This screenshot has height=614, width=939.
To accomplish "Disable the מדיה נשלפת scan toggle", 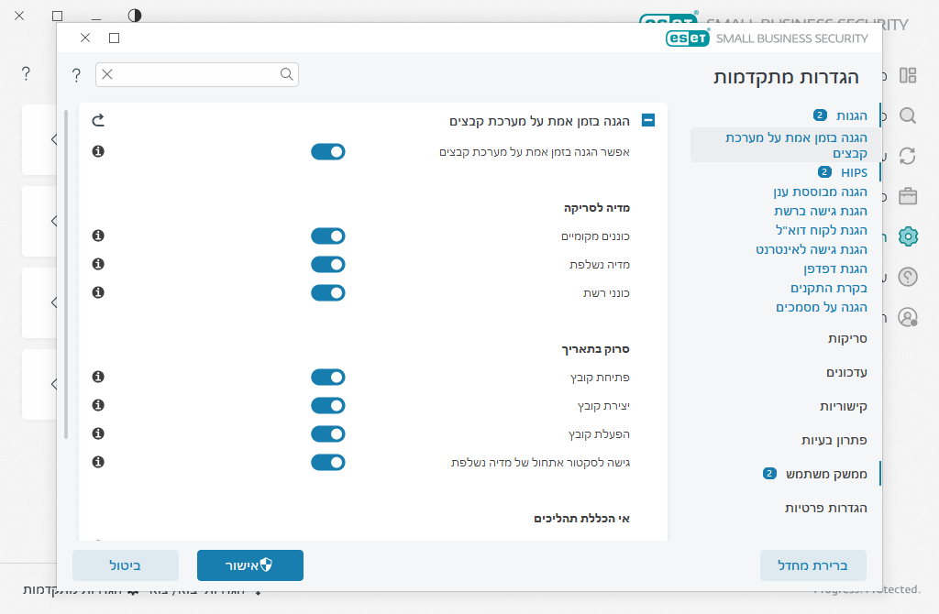I will tap(328, 265).
